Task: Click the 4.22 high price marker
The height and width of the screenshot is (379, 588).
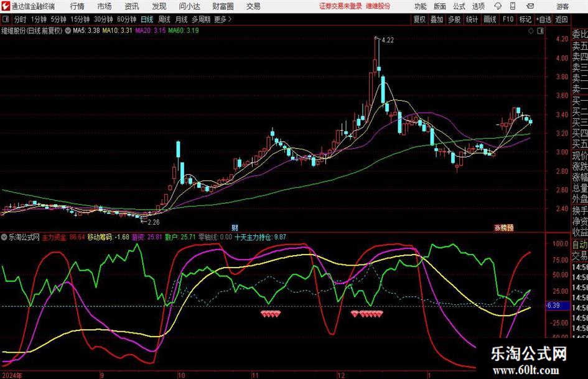Action: (388, 40)
